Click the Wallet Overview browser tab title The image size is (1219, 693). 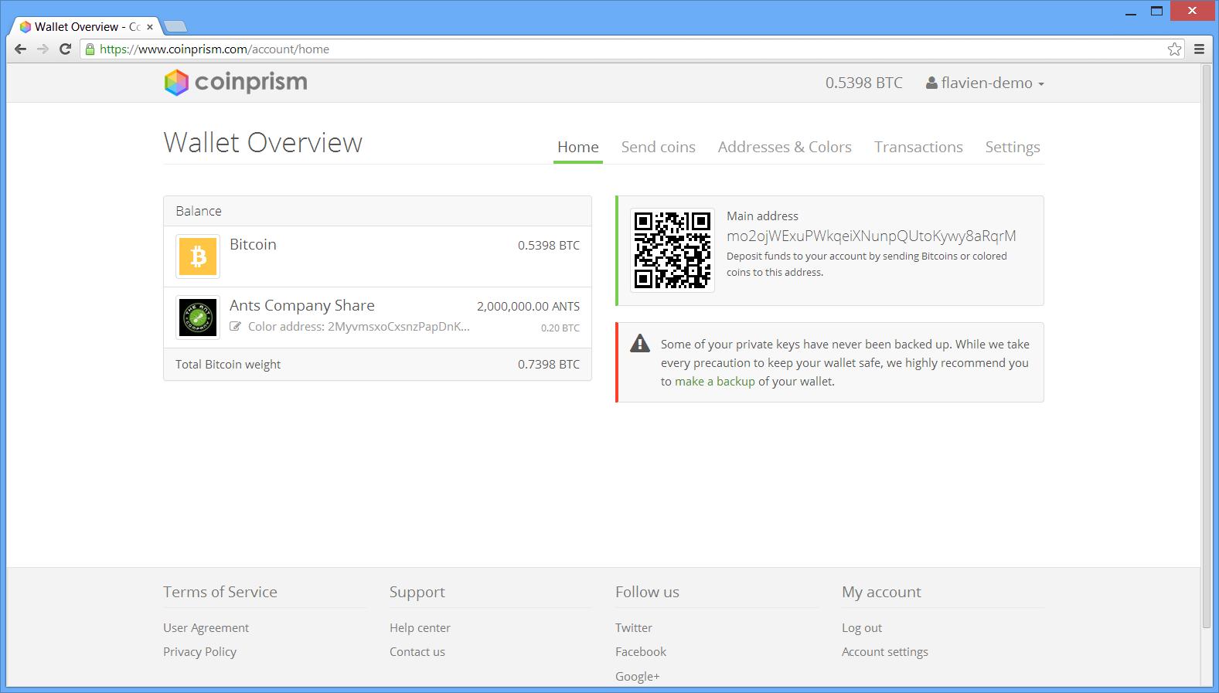tap(87, 27)
